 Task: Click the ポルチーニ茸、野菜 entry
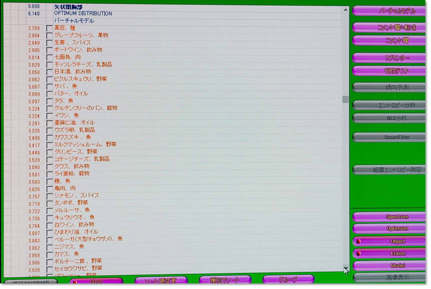(x=78, y=261)
